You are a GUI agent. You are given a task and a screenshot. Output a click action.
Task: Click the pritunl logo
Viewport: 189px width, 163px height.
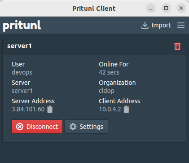22,26
